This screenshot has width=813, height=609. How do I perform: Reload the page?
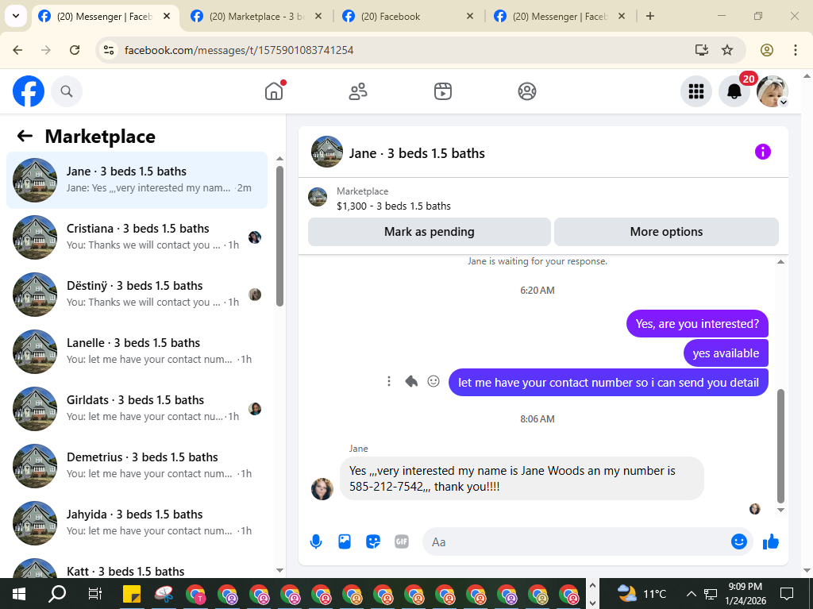[x=75, y=50]
